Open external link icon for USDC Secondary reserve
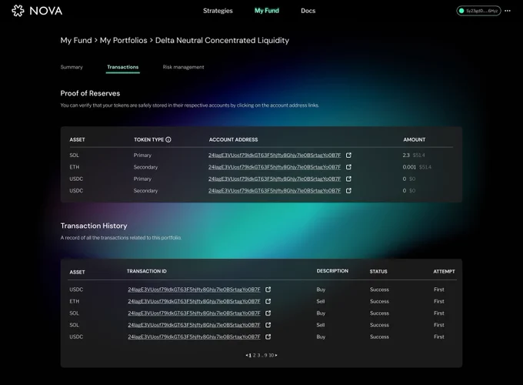The image size is (523, 385). pyautogui.click(x=348, y=191)
